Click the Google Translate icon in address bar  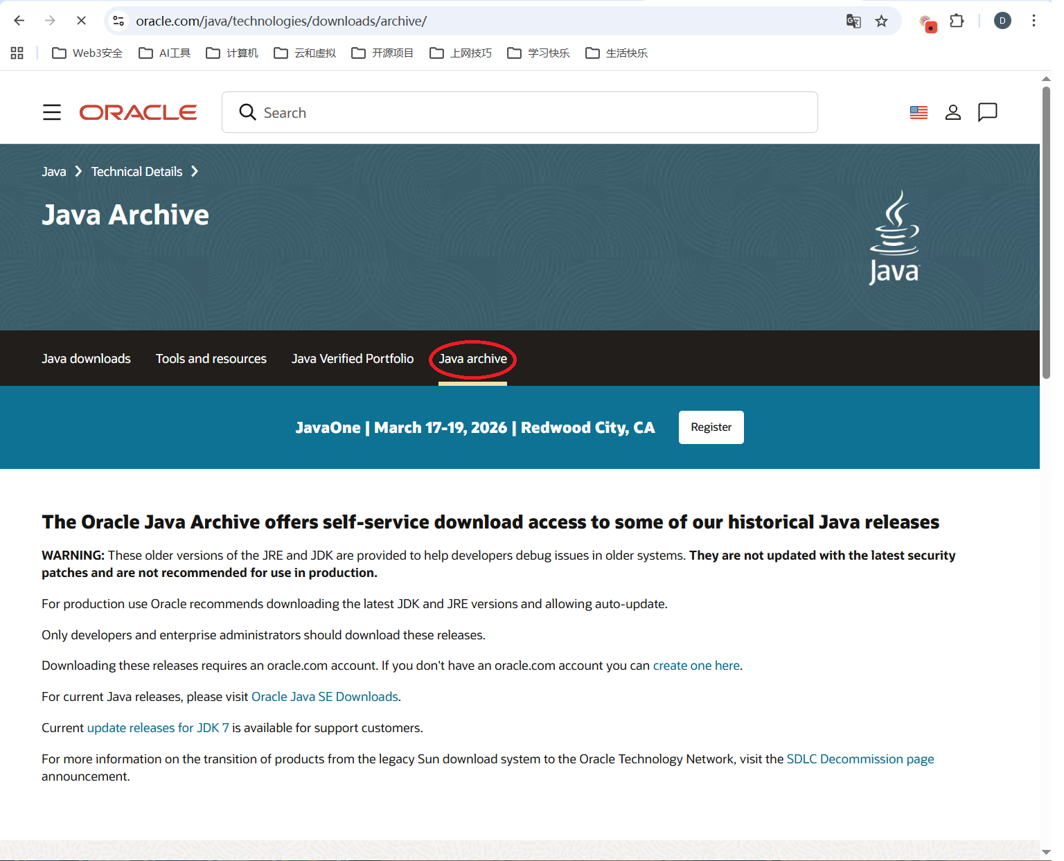pos(853,21)
